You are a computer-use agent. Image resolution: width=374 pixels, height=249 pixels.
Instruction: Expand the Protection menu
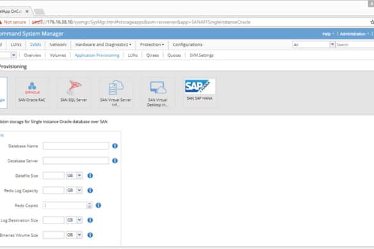coord(152,45)
